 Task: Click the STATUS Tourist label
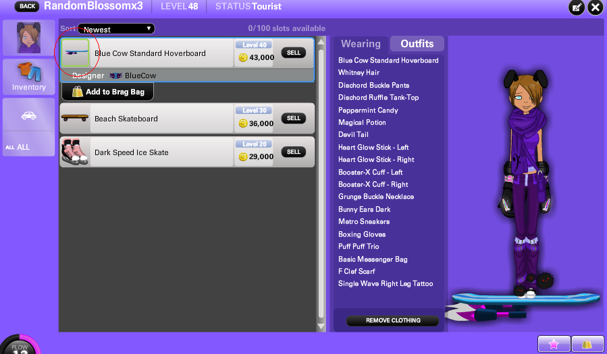point(248,7)
